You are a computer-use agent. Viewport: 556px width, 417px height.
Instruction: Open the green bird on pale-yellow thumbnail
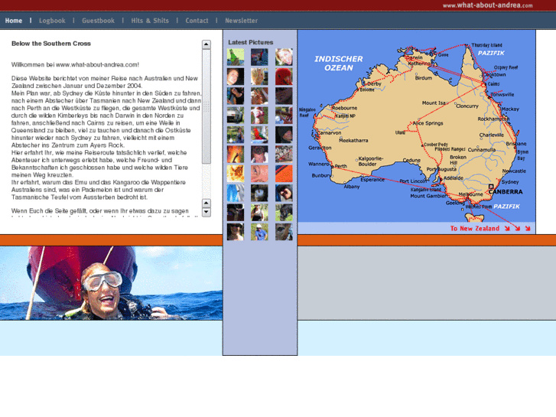pyautogui.click(x=236, y=57)
